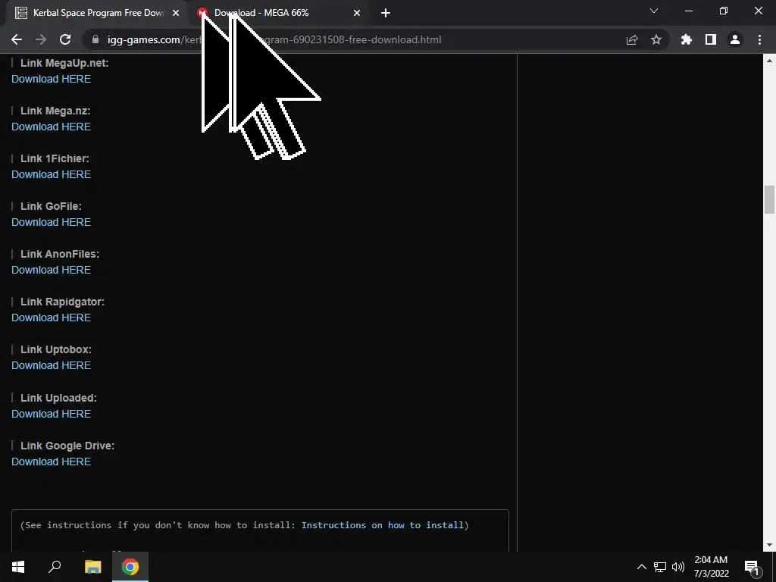Click the Link Rapidgator: label
776x582 pixels.
pyautogui.click(x=62, y=302)
